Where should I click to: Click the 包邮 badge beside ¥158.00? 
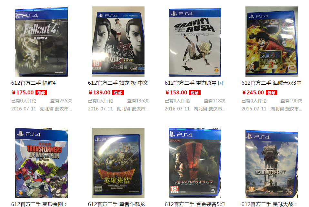[195, 93]
